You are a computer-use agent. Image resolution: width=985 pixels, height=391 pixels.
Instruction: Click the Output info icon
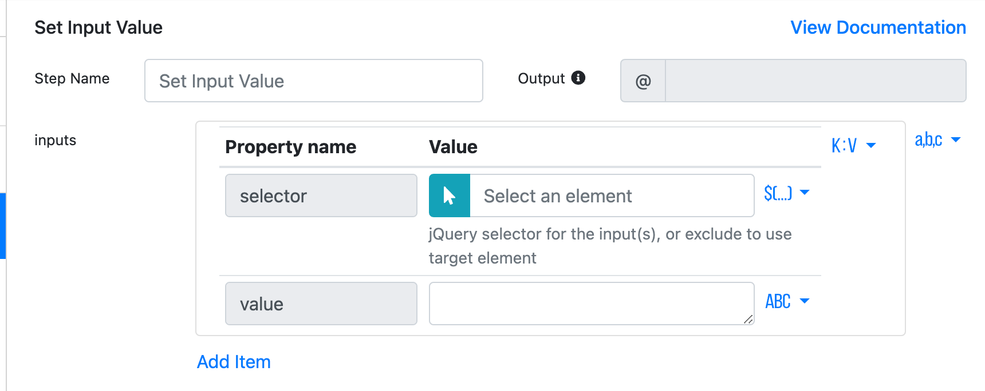tap(578, 78)
